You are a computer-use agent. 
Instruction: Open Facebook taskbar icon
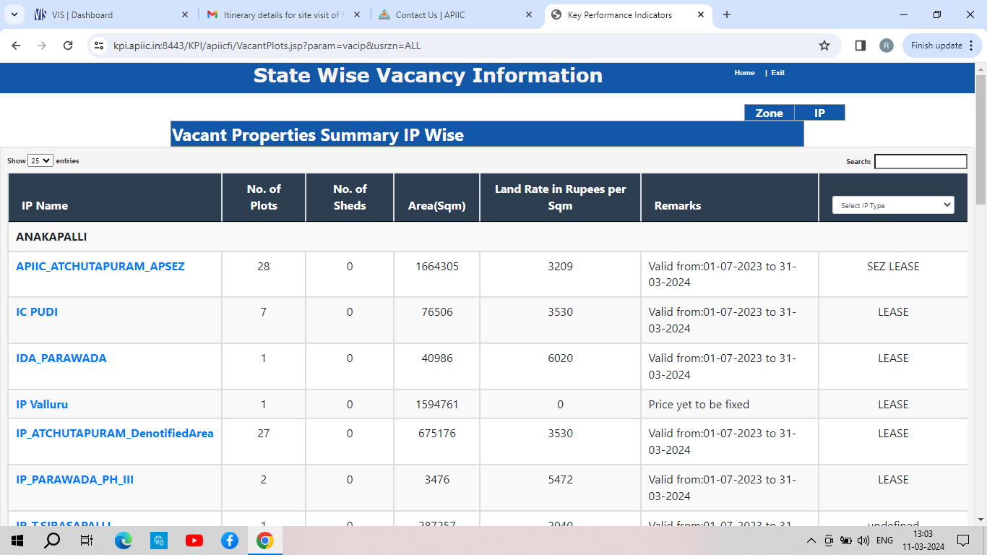tap(230, 541)
